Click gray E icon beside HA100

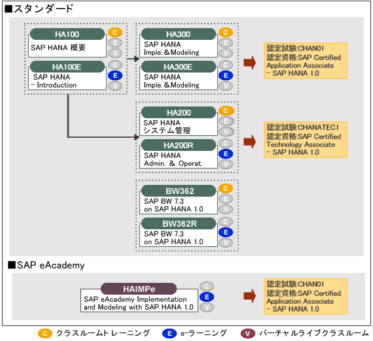tap(115, 42)
